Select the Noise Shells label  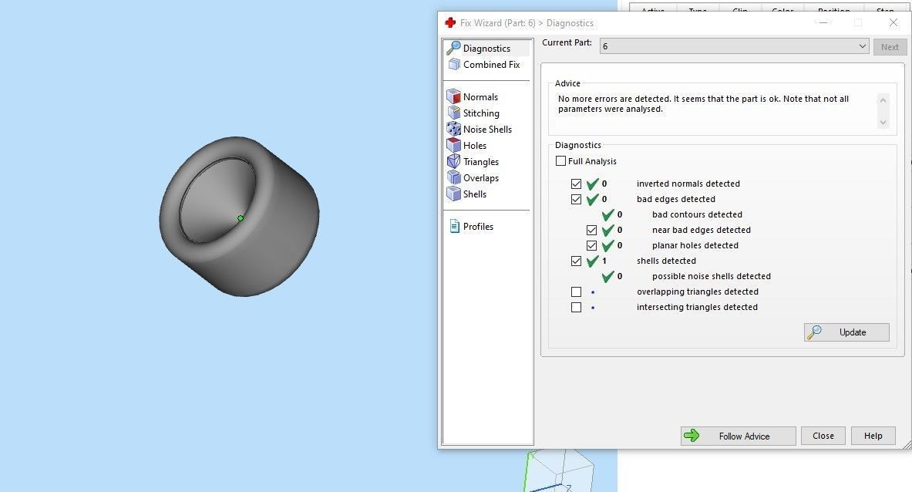pos(487,129)
